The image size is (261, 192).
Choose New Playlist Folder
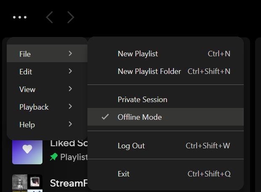coord(149,71)
